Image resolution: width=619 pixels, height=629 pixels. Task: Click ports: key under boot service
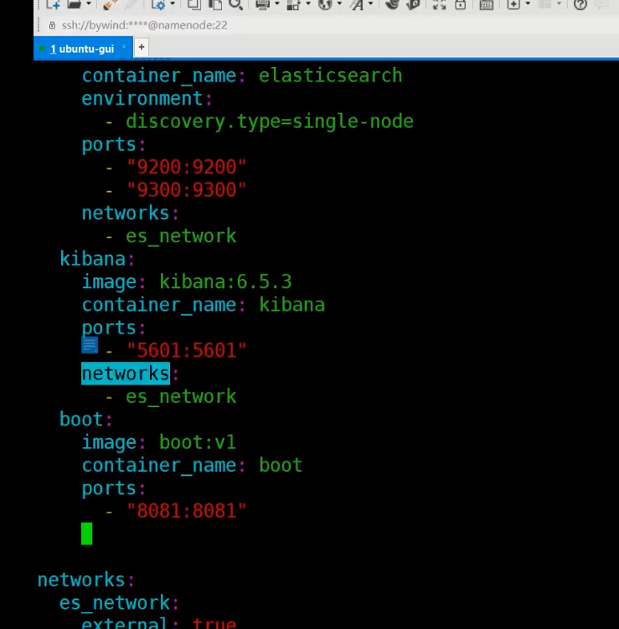[x=114, y=489]
